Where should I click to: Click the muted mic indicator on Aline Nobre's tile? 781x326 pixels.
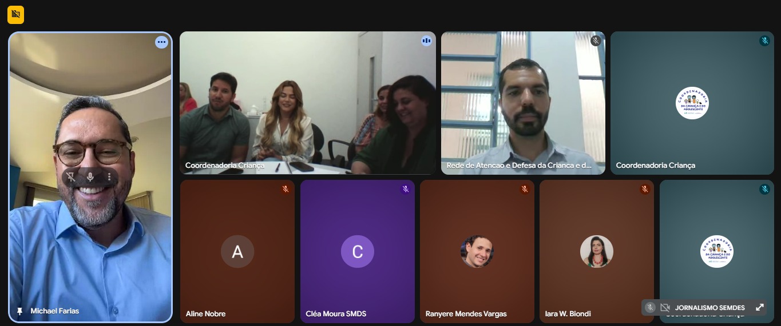tap(286, 189)
